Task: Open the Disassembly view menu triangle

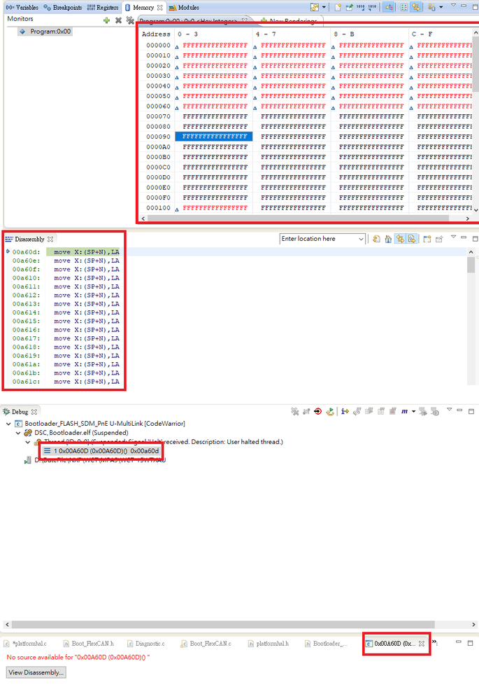Action: pyautogui.click(x=453, y=237)
